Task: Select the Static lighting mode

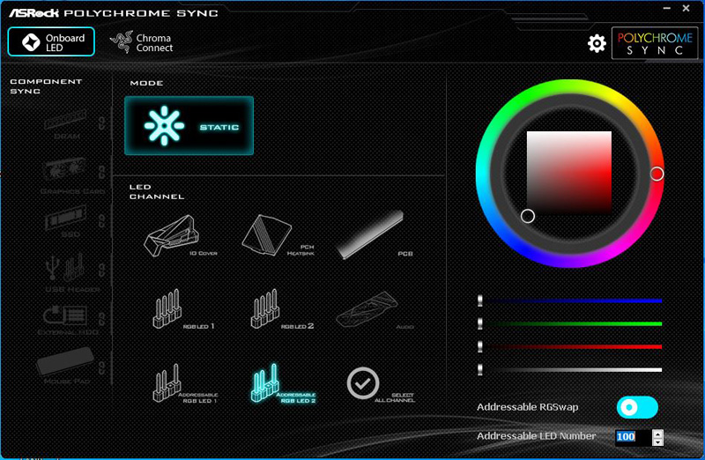Action: tap(189, 126)
